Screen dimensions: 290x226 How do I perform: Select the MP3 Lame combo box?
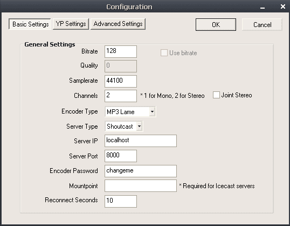click(130, 111)
